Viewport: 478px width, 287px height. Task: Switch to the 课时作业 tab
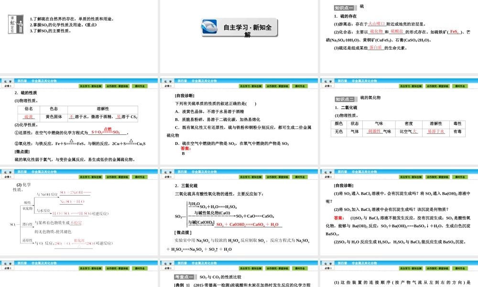[x=141, y=86]
